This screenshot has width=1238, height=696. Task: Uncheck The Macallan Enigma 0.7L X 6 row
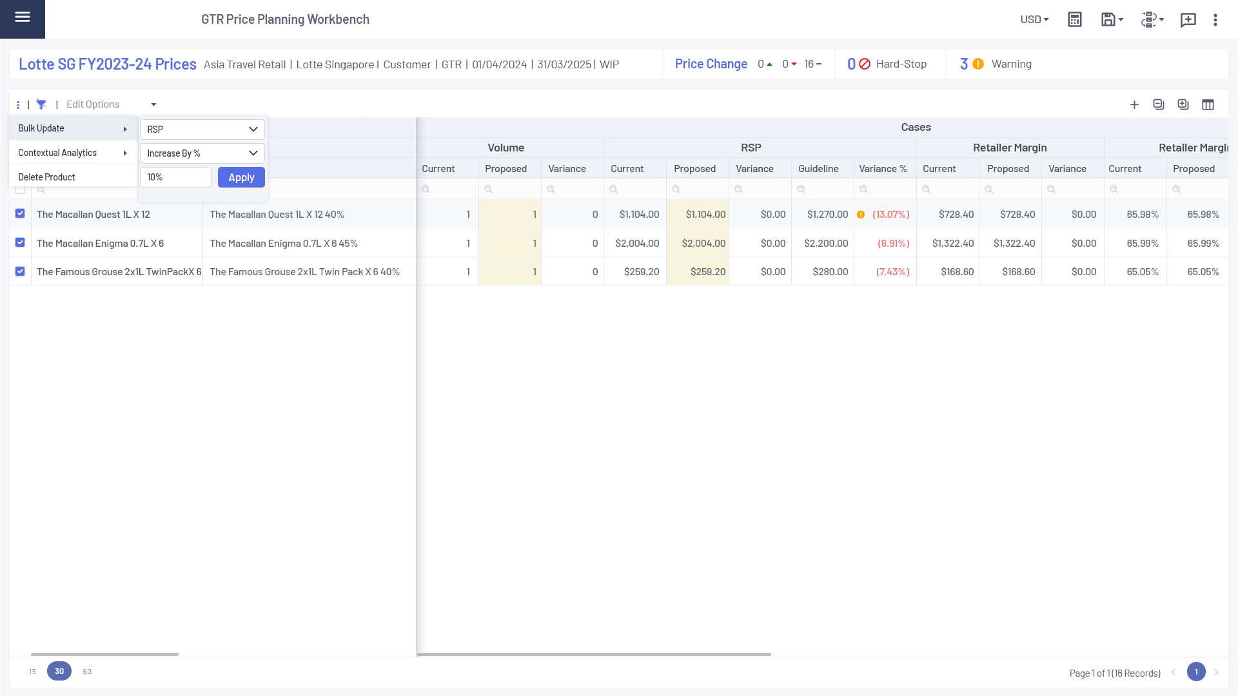pos(20,243)
